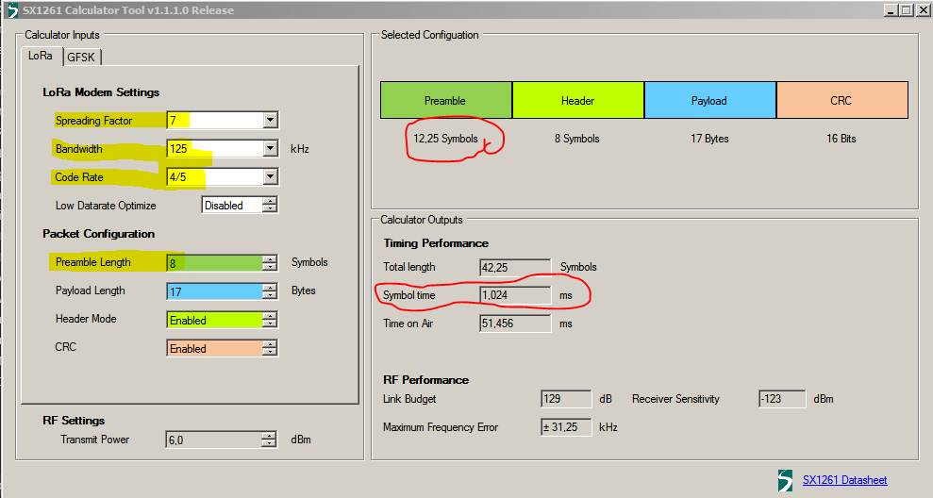The image size is (933, 498).
Task: Click the Low Datarate Optimize spinner arrows
Action: click(270, 206)
